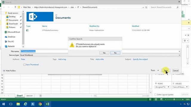Click the Back navigation arrow
This screenshot has height=107, width=191.
pyautogui.click(x=4, y=7)
